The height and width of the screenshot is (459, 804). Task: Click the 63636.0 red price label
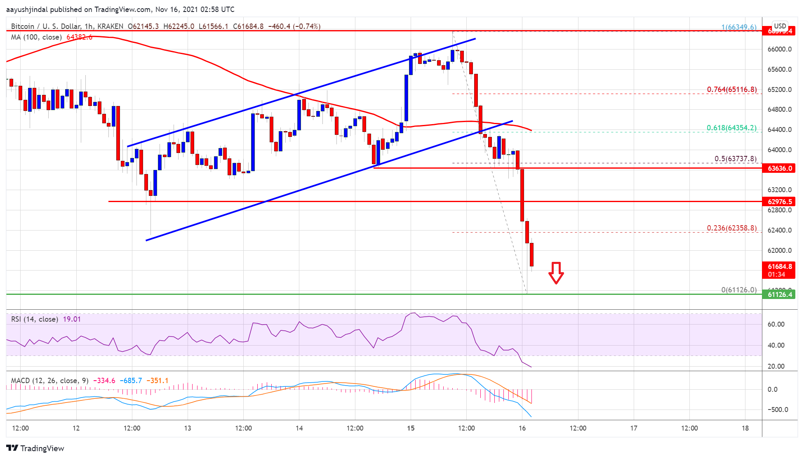click(x=779, y=168)
